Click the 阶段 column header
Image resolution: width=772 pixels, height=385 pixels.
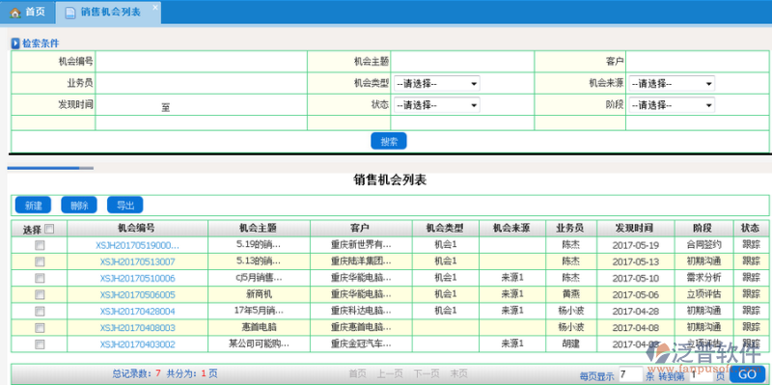(x=704, y=229)
